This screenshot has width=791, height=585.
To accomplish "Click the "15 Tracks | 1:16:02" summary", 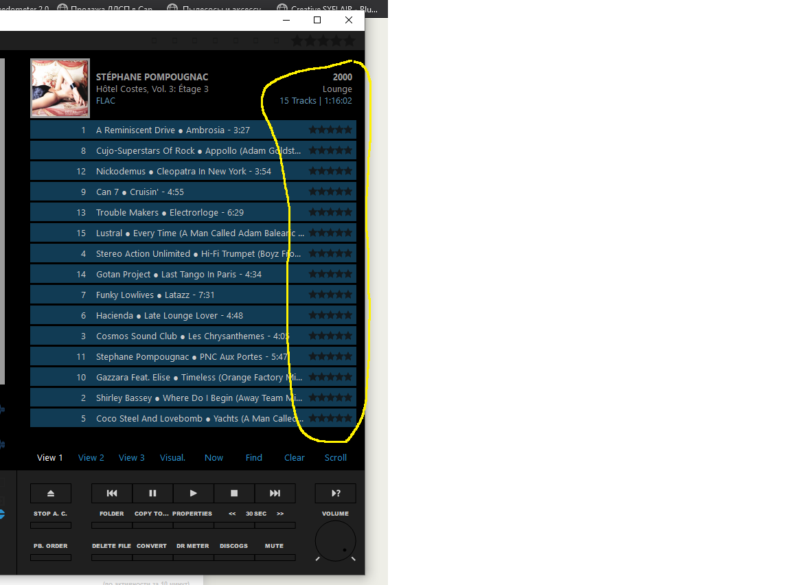I will coord(316,100).
